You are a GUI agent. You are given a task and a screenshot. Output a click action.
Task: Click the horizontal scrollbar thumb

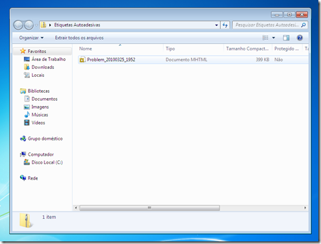150,208
